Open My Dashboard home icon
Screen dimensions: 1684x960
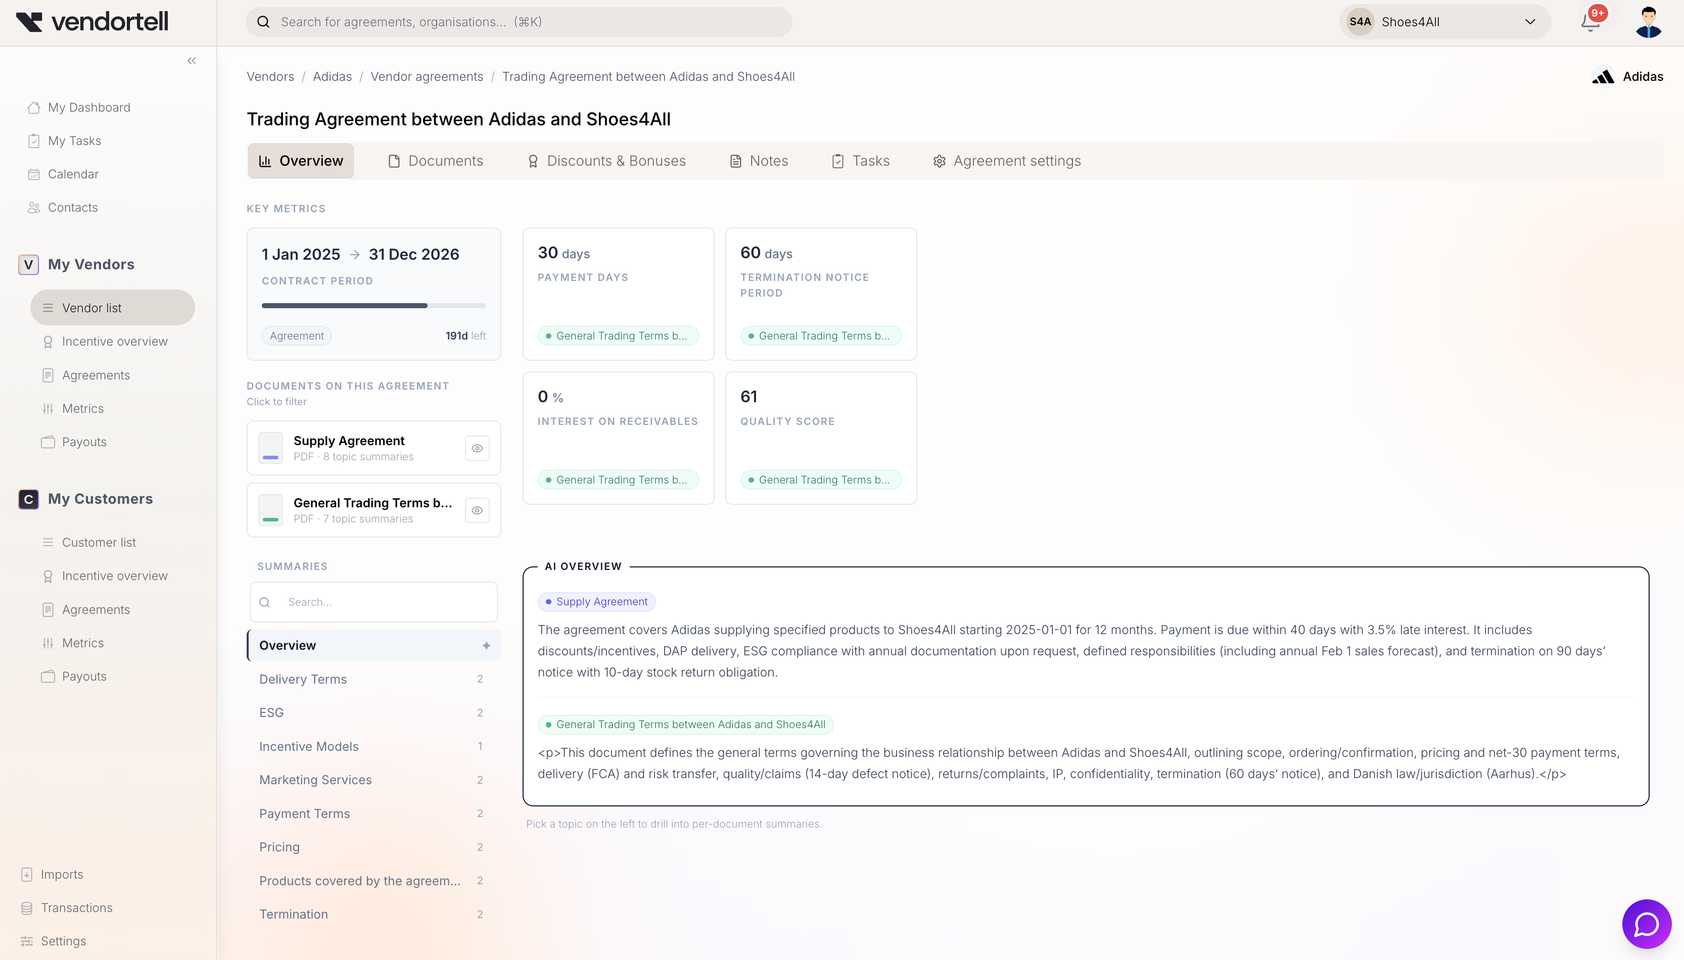pyautogui.click(x=34, y=108)
